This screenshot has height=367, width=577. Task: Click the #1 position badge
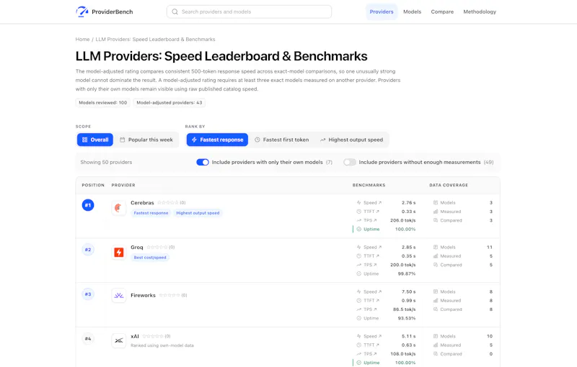pos(88,205)
